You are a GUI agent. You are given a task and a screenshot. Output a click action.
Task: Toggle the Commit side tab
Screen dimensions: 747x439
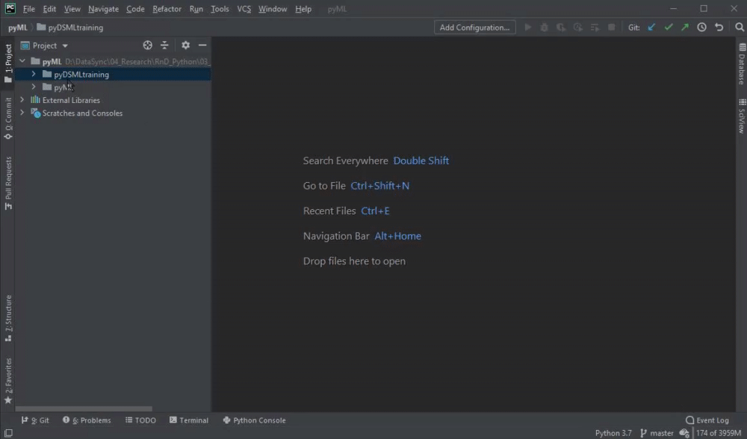click(x=8, y=119)
